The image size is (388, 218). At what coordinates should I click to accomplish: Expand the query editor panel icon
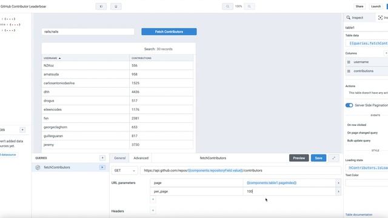point(333,158)
